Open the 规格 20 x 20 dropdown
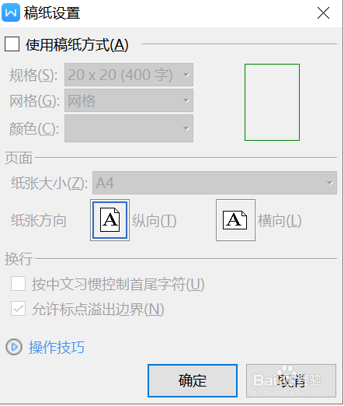Screen dimensions: 344x406 click(x=129, y=75)
